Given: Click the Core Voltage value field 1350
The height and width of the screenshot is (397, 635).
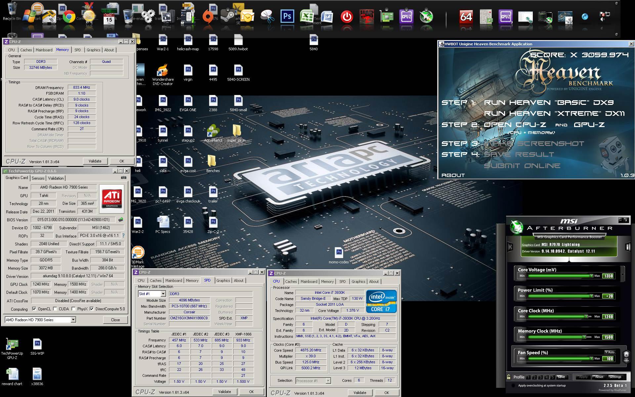Looking at the screenshot, I should (609, 276).
